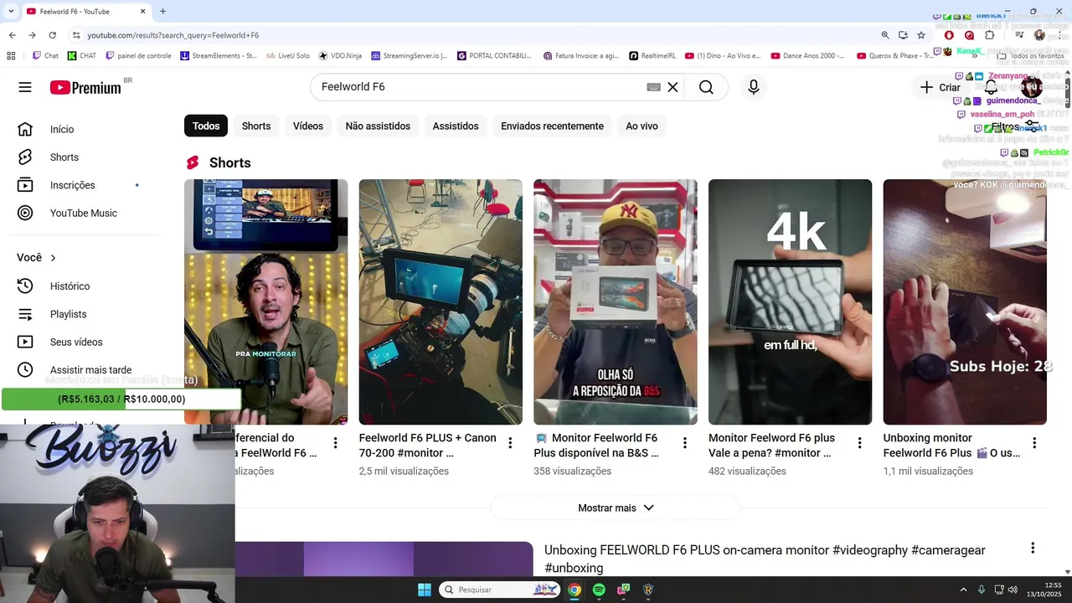1072x603 pixels.
Task: Open the 4k 'em full hd' Short thumbnail
Action: pos(790,301)
